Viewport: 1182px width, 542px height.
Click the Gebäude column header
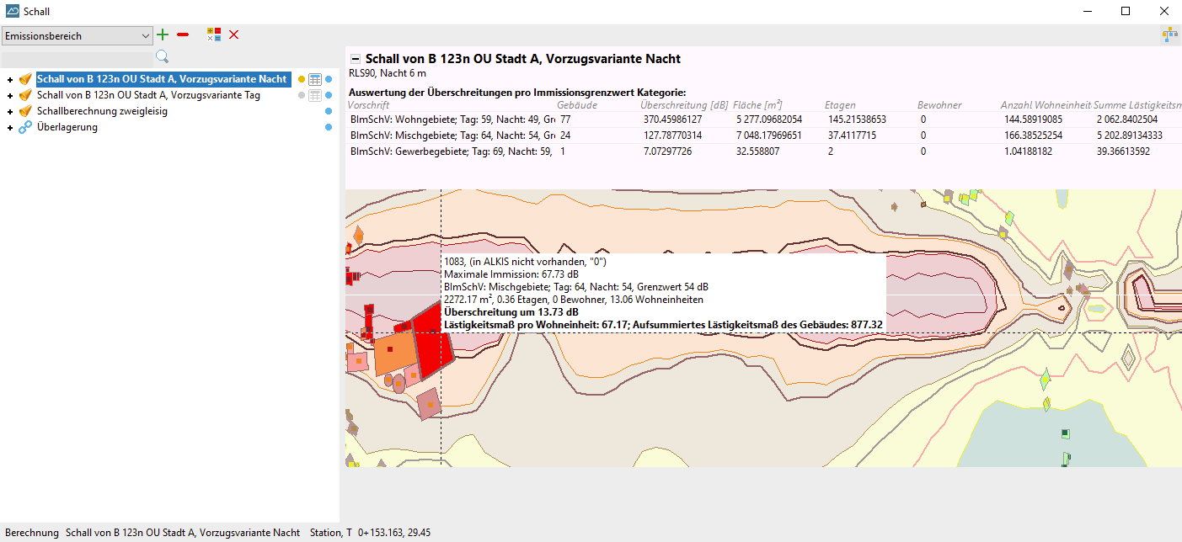point(576,105)
